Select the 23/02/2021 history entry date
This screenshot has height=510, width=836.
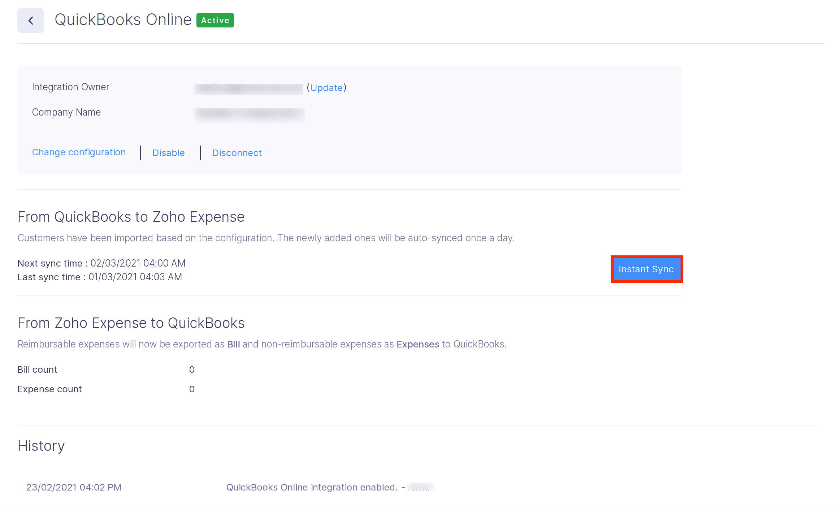click(x=74, y=487)
